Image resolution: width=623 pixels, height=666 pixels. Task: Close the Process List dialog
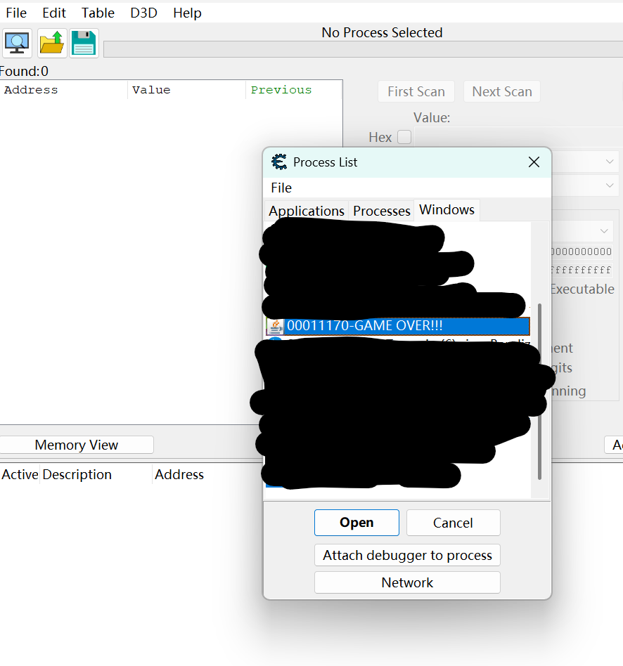point(534,162)
